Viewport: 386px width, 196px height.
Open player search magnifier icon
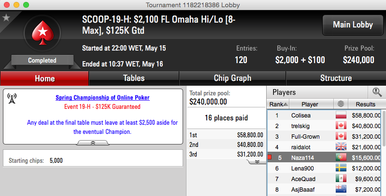tap(377, 92)
